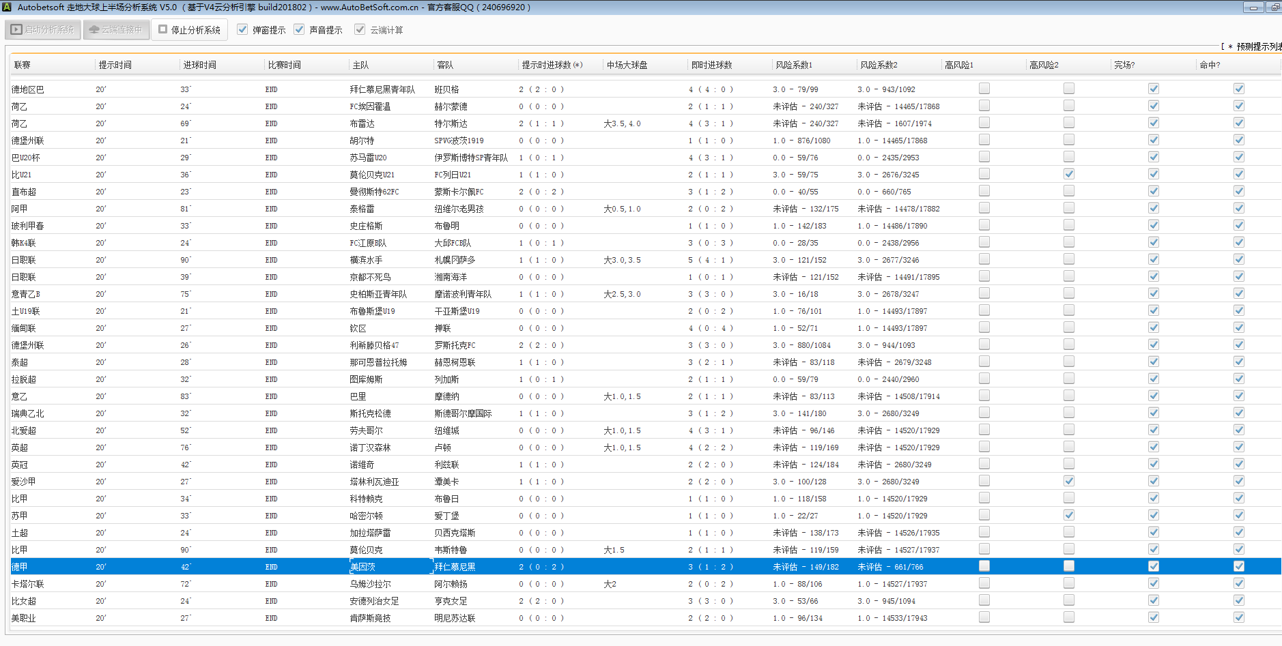Disable the 声音提示 checkbox

pos(299,29)
